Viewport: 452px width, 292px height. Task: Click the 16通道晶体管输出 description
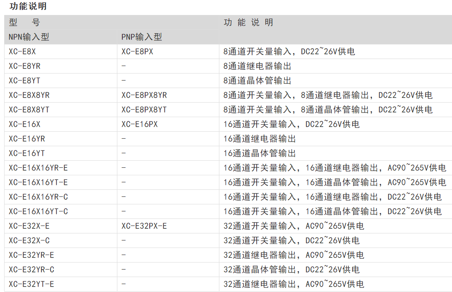[260, 153]
